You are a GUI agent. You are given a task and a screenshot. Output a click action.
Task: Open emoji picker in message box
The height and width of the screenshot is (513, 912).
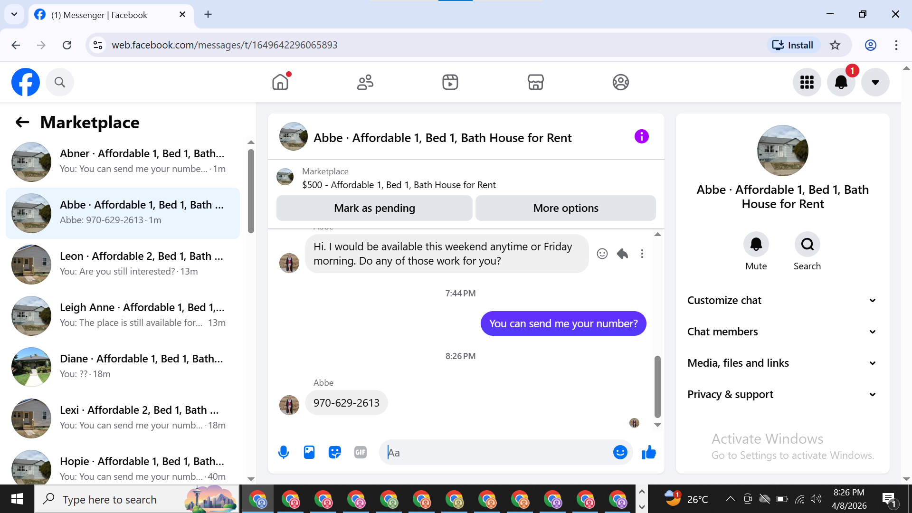(620, 452)
